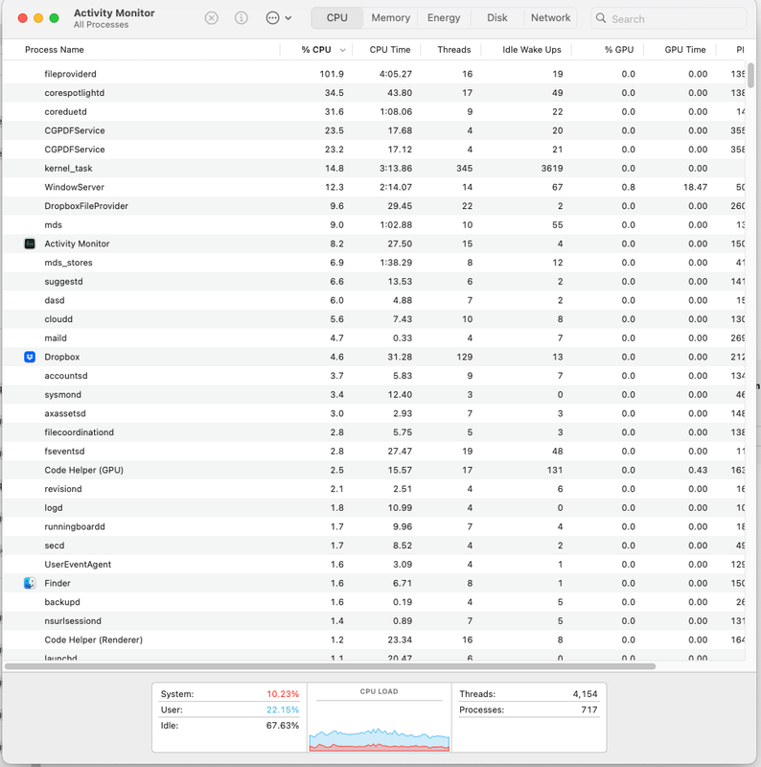Select the runningboardd process row

tap(374, 526)
